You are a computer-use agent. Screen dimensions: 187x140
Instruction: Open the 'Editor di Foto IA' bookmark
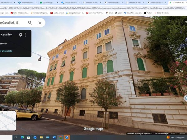161,13
